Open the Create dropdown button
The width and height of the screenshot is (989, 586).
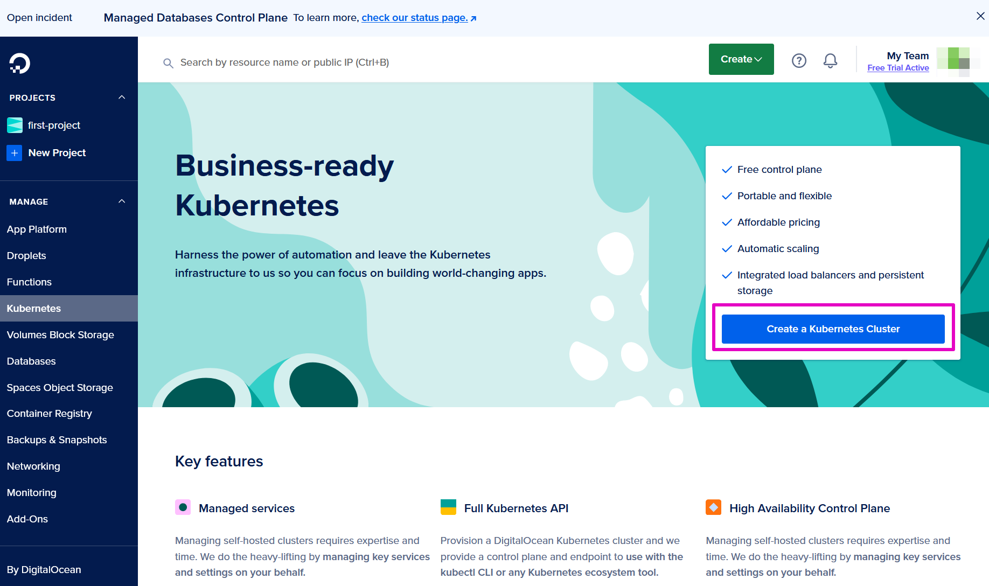[x=741, y=59]
